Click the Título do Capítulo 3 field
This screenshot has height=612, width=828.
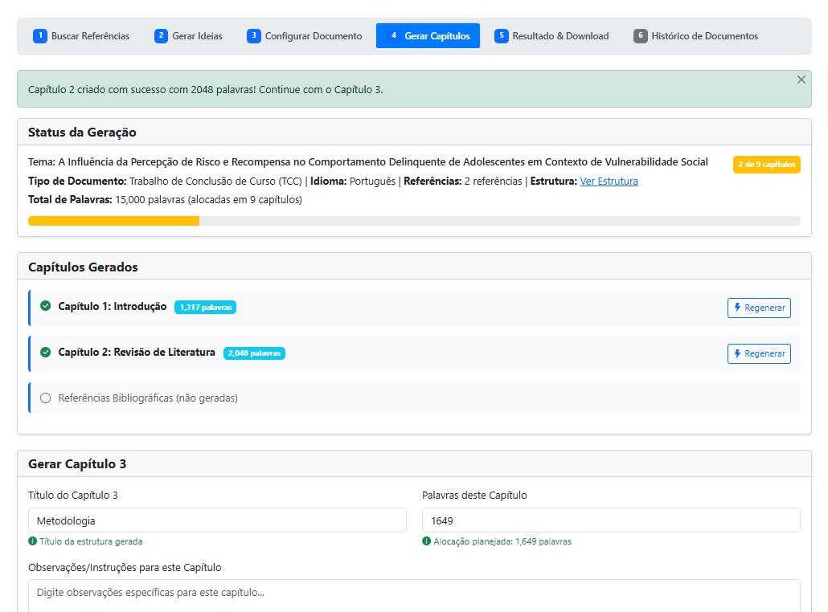point(217,520)
